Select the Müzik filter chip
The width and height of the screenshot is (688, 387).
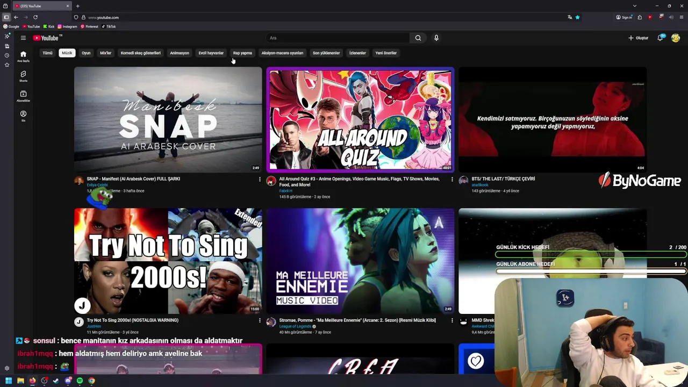(x=67, y=53)
